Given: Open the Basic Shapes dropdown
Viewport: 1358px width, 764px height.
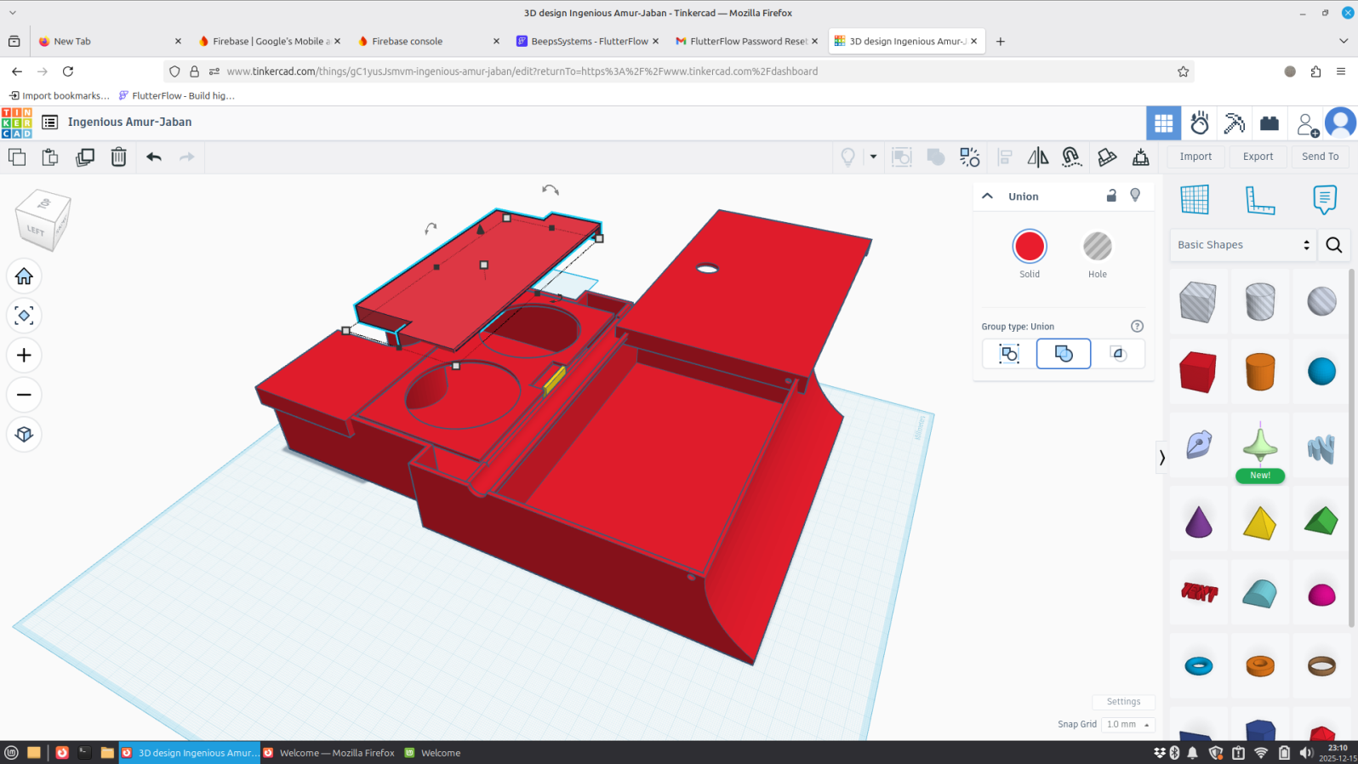Looking at the screenshot, I should click(1242, 245).
